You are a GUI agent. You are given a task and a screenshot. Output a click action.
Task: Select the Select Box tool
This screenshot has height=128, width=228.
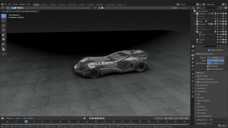click(x=4, y=16)
